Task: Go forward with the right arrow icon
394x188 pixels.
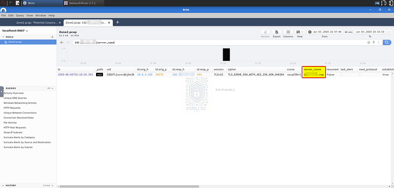Action: 67,42
